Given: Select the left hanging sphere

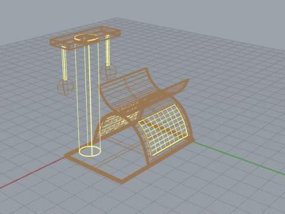Looking at the screenshot, I should pos(65,87).
